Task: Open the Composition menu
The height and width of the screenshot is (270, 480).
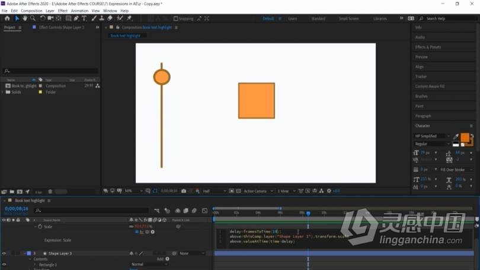Action: pyautogui.click(x=31, y=11)
